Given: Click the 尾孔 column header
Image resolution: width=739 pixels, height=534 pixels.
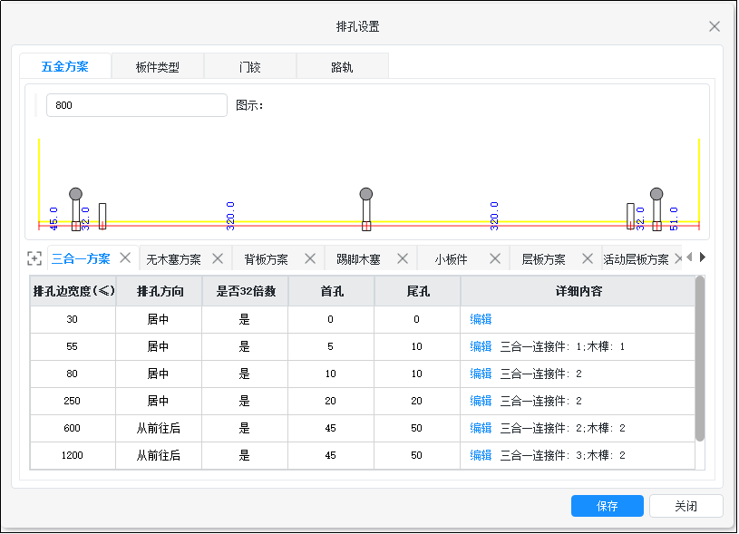Looking at the screenshot, I should [418, 291].
